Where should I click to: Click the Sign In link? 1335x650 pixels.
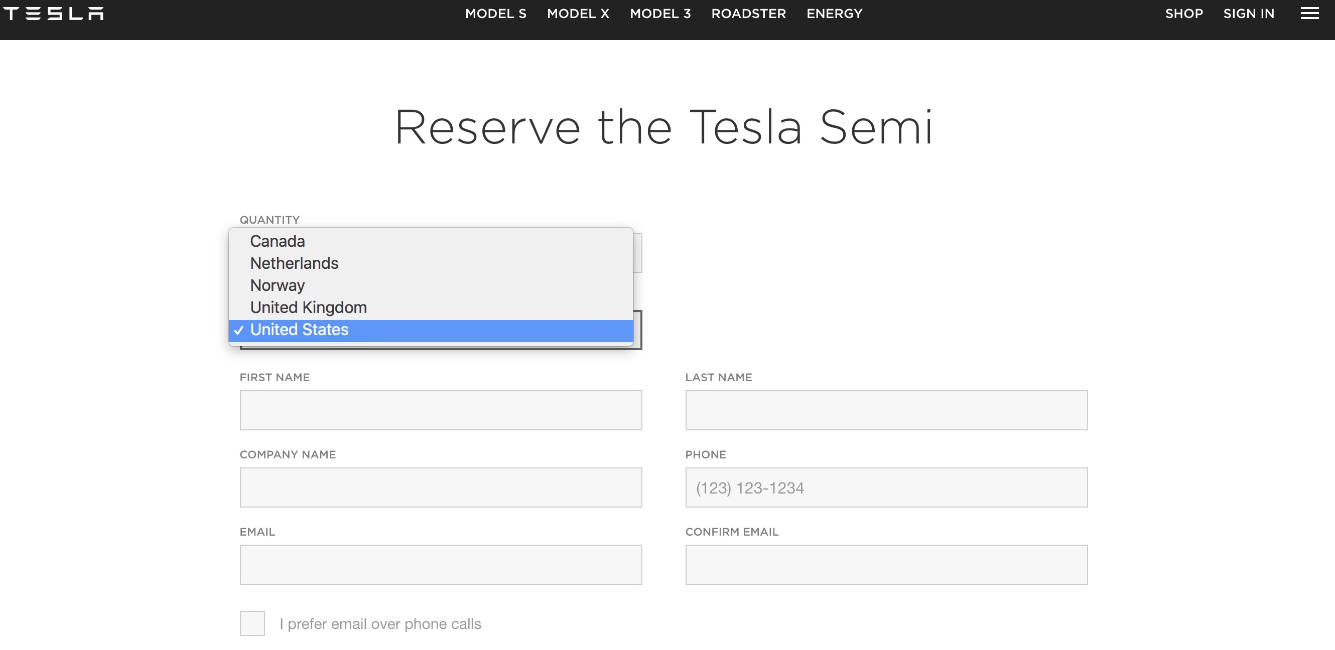click(x=1249, y=14)
